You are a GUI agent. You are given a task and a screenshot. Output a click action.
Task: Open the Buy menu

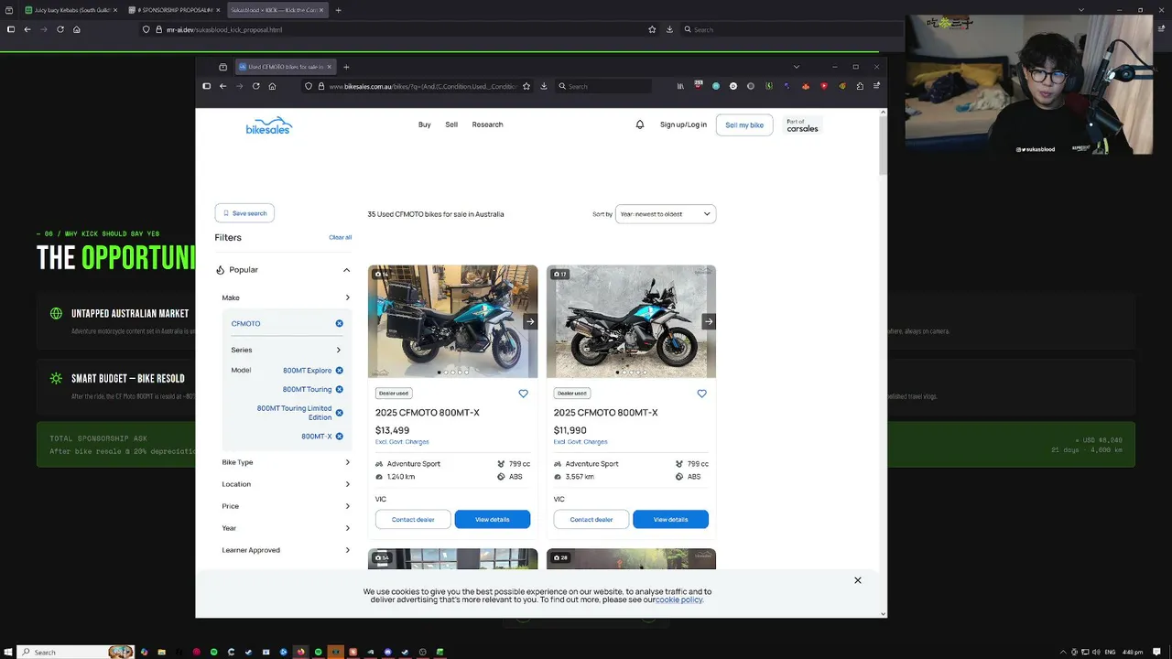pyautogui.click(x=425, y=124)
